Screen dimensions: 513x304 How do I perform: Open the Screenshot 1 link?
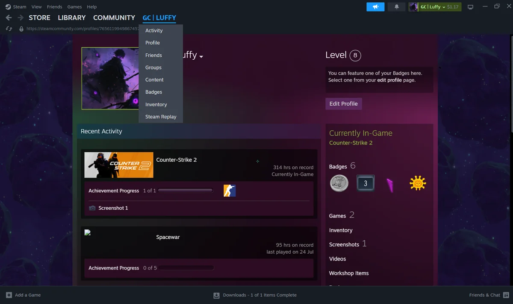click(x=113, y=208)
